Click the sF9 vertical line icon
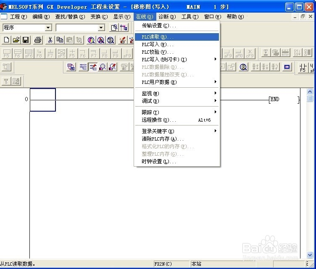 127,54
